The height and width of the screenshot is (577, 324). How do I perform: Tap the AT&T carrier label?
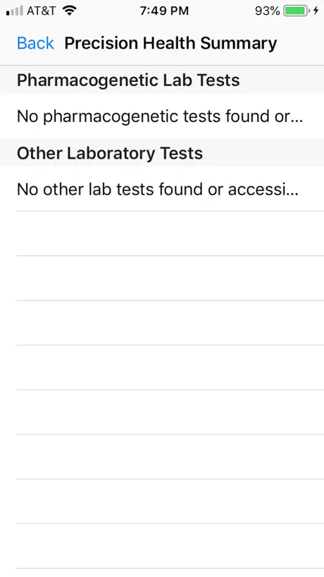(41, 11)
